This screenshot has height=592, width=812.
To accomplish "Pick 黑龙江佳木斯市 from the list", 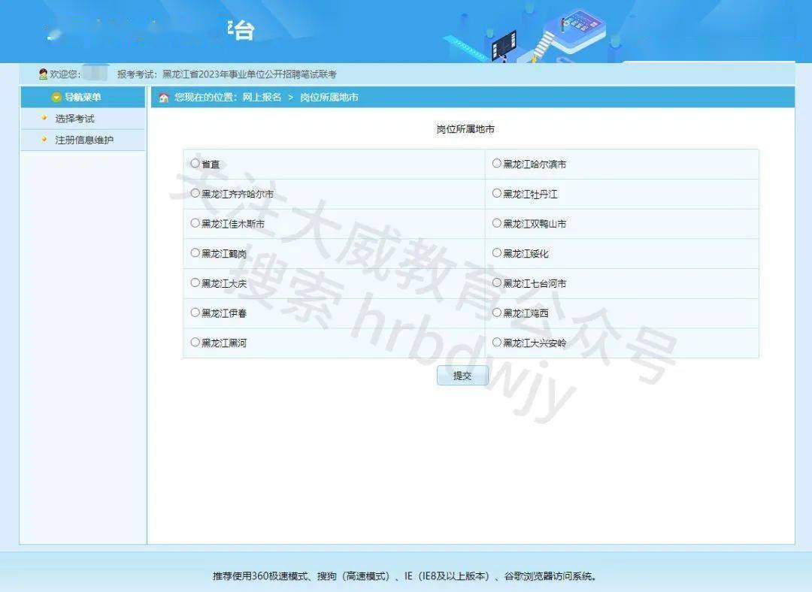I will pyautogui.click(x=195, y=223).
